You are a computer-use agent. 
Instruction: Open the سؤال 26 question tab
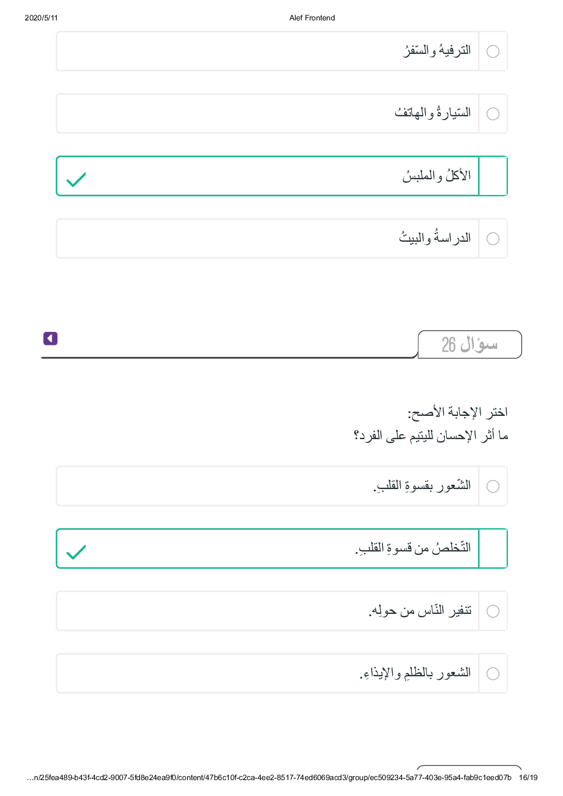(x=469, y=344)
